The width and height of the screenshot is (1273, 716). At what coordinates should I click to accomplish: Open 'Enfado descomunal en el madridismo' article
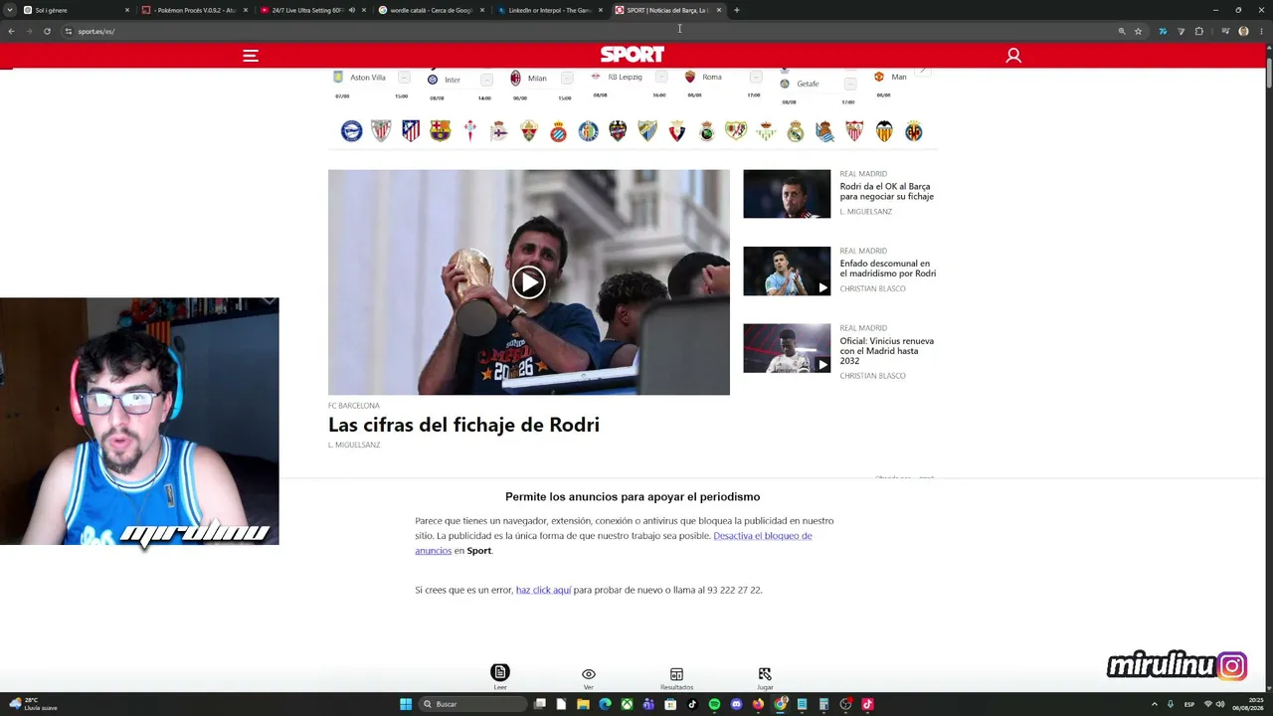(887, 268)
